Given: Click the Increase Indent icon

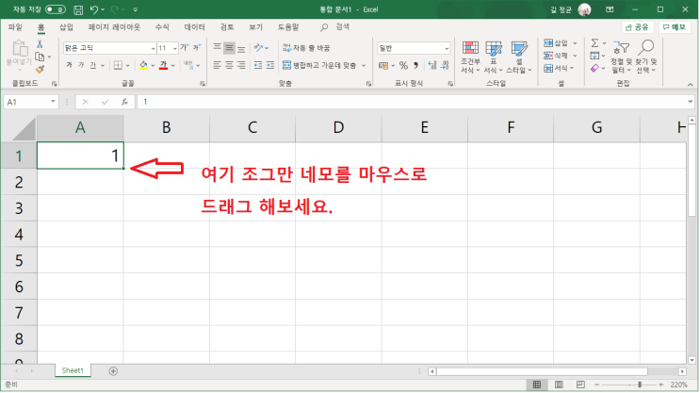Looking at the screenshot, I should pyautogui.click(x=270, y=65).
